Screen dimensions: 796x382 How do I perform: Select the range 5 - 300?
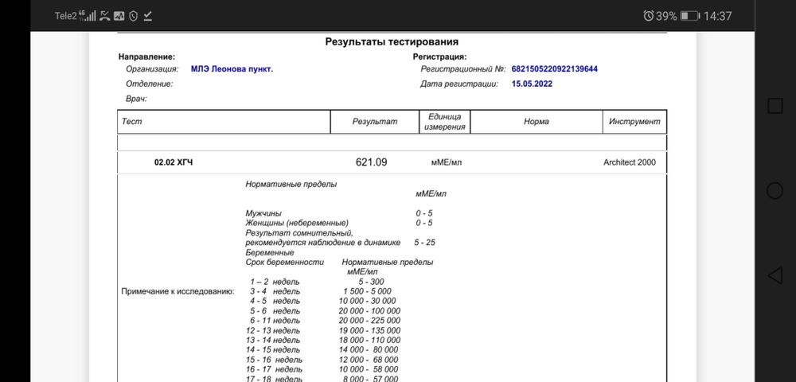pyautogui.click(x=371, y=282)
